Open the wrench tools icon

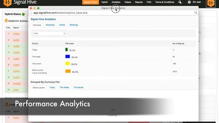click(x=180, y=2)
